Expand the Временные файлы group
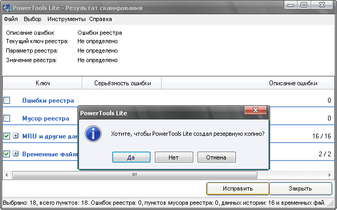This screenshot has height=210, width=337. tap(15, 154)
